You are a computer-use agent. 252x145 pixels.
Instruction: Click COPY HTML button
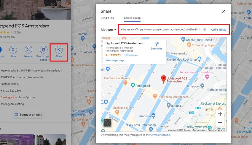click(x=218, y=30)
